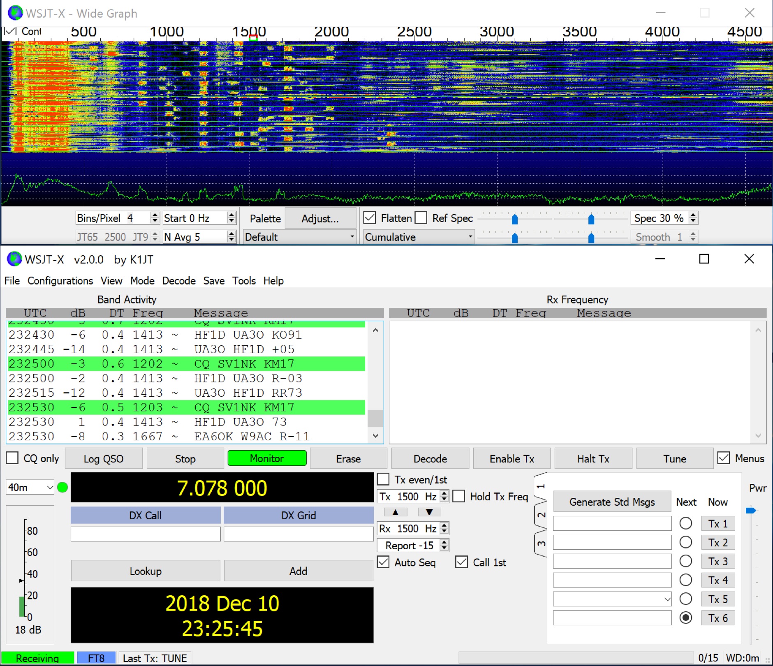Image resolution: width=773 pixels, height=666 pixels.
Task: Open the 40m band dropdown
Action: tap(30, 488)
